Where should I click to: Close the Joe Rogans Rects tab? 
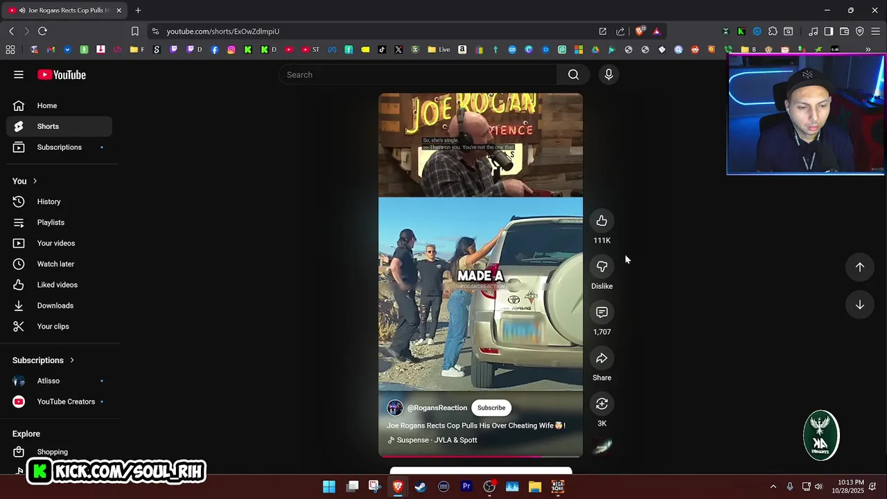(118, 10)
